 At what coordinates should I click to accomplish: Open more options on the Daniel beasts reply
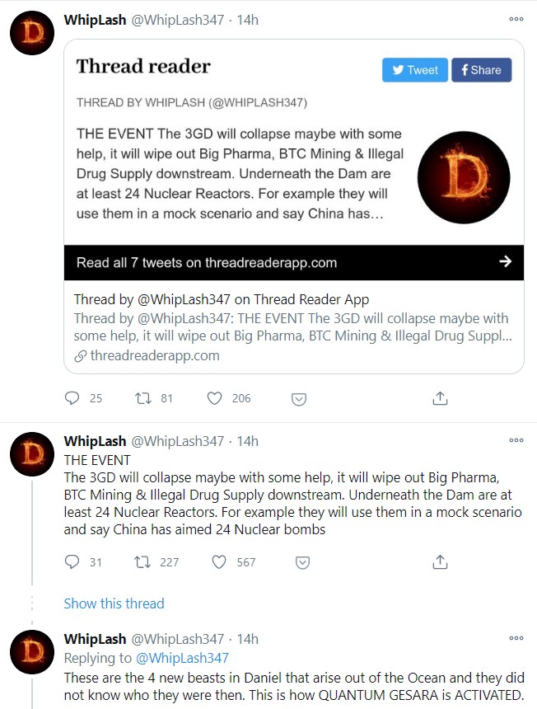516,638
